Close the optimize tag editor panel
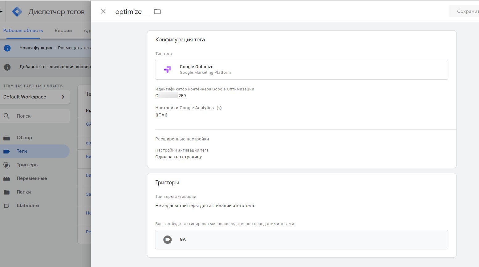 point(103,11)
